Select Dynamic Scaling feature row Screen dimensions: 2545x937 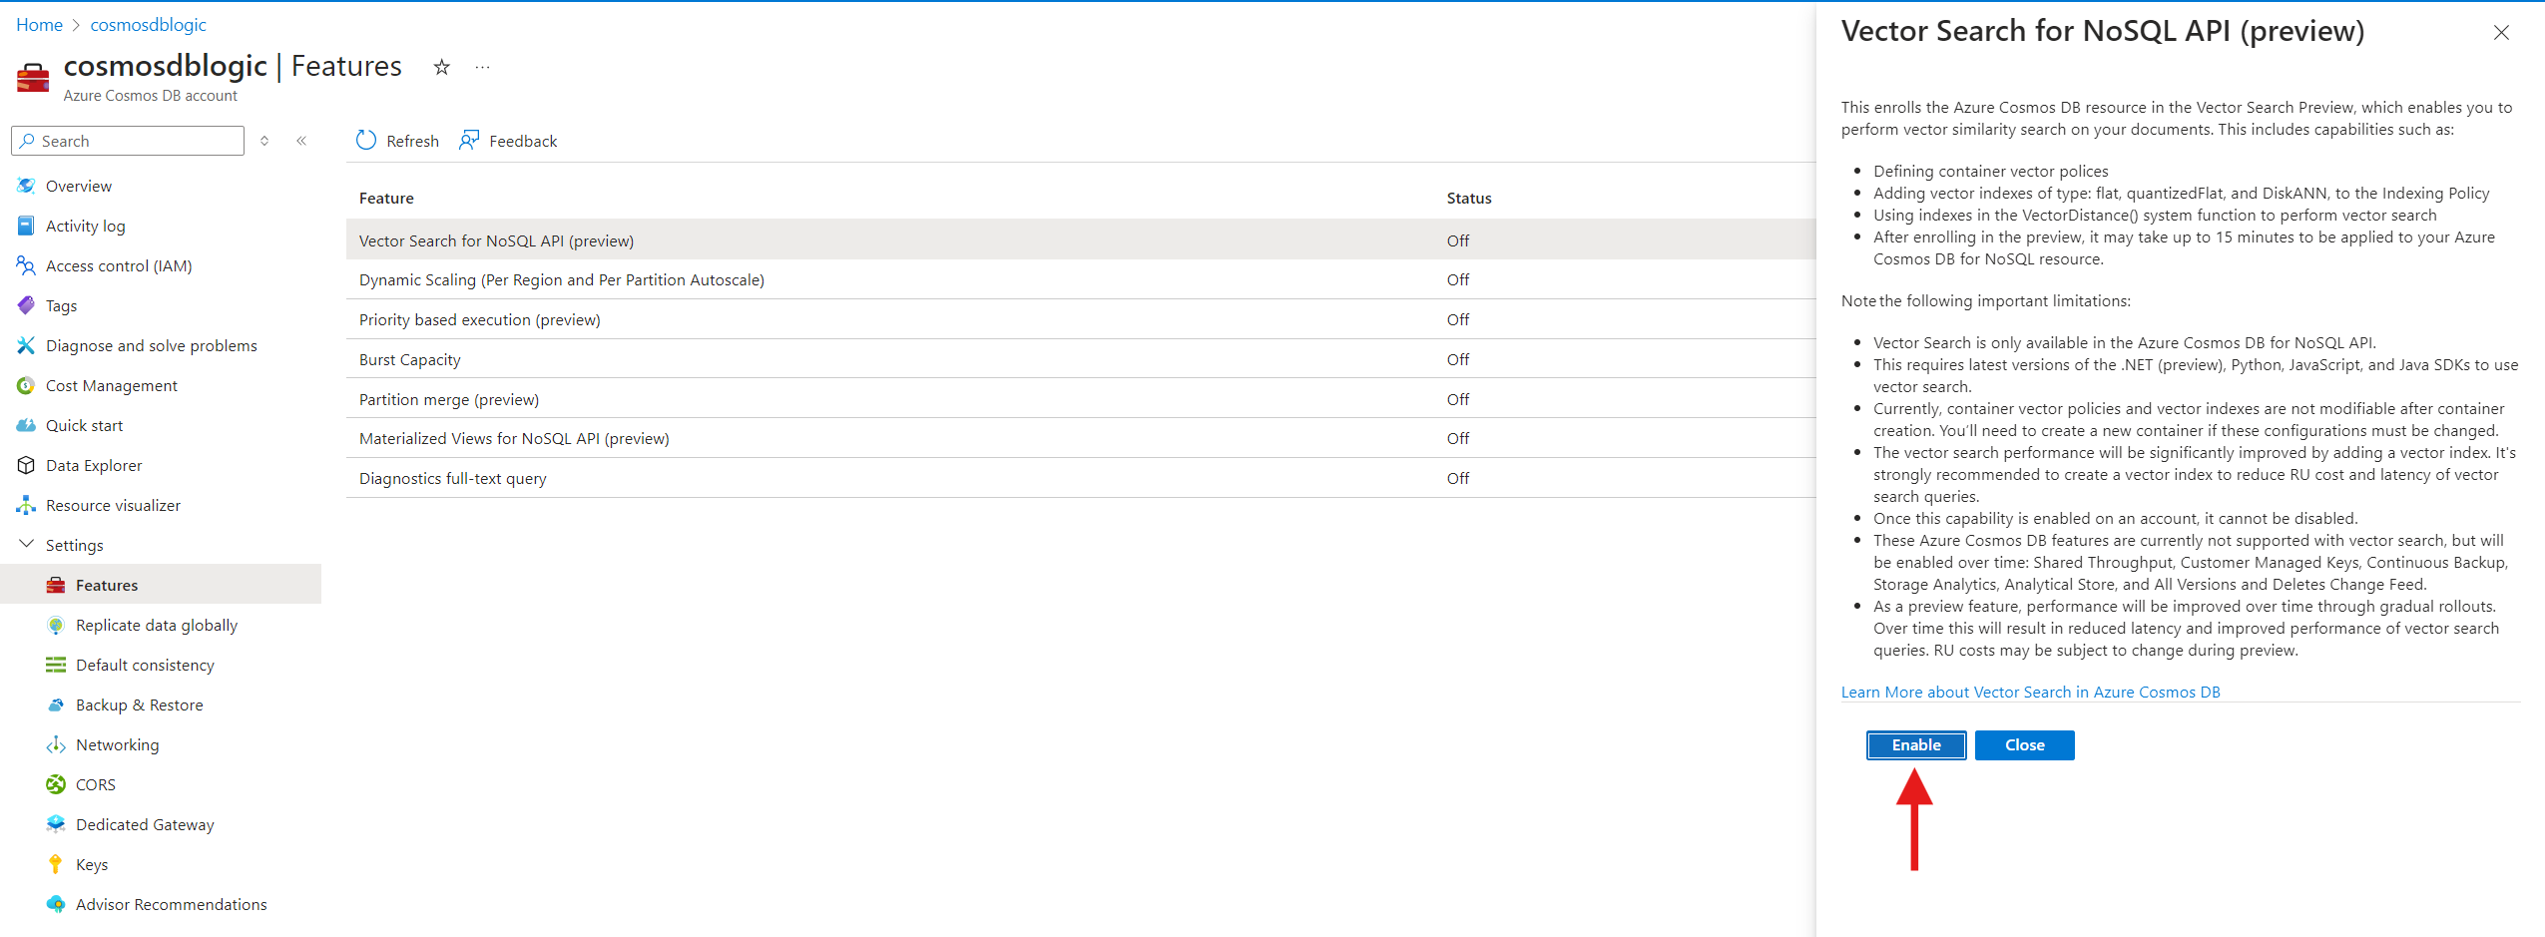(x=1081, y=280)
